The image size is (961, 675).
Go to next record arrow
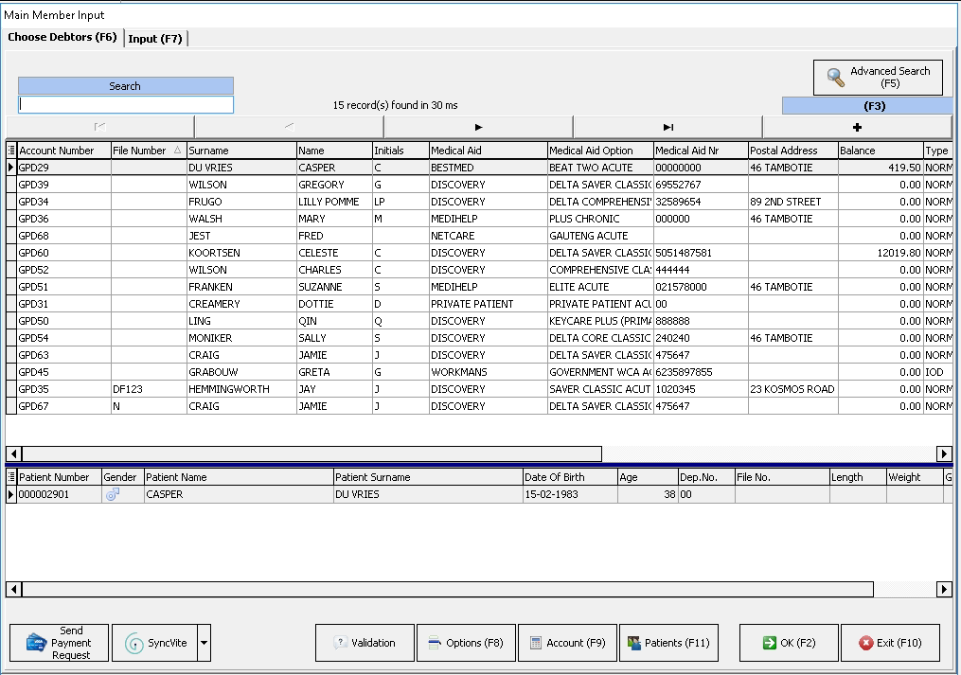pos(478,127)
